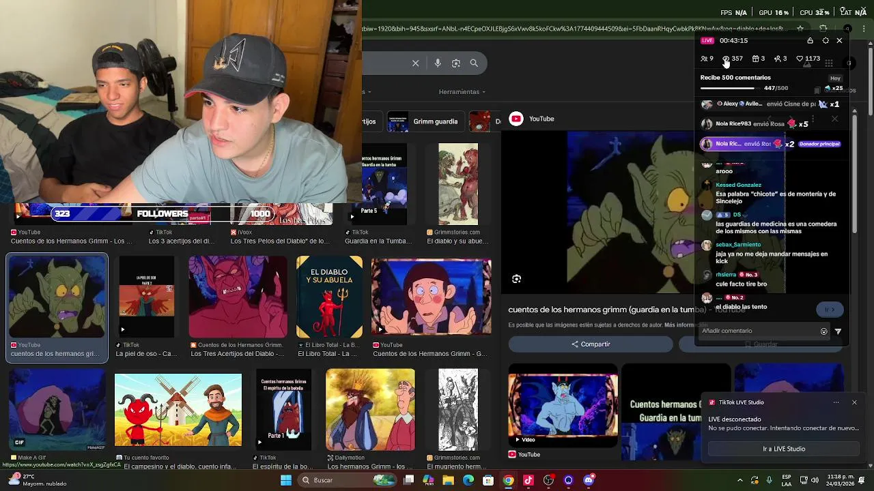Expand the system tray hidden icons chevron
Image resolution: width=874 pixels, height=491 pixels.
740,480
